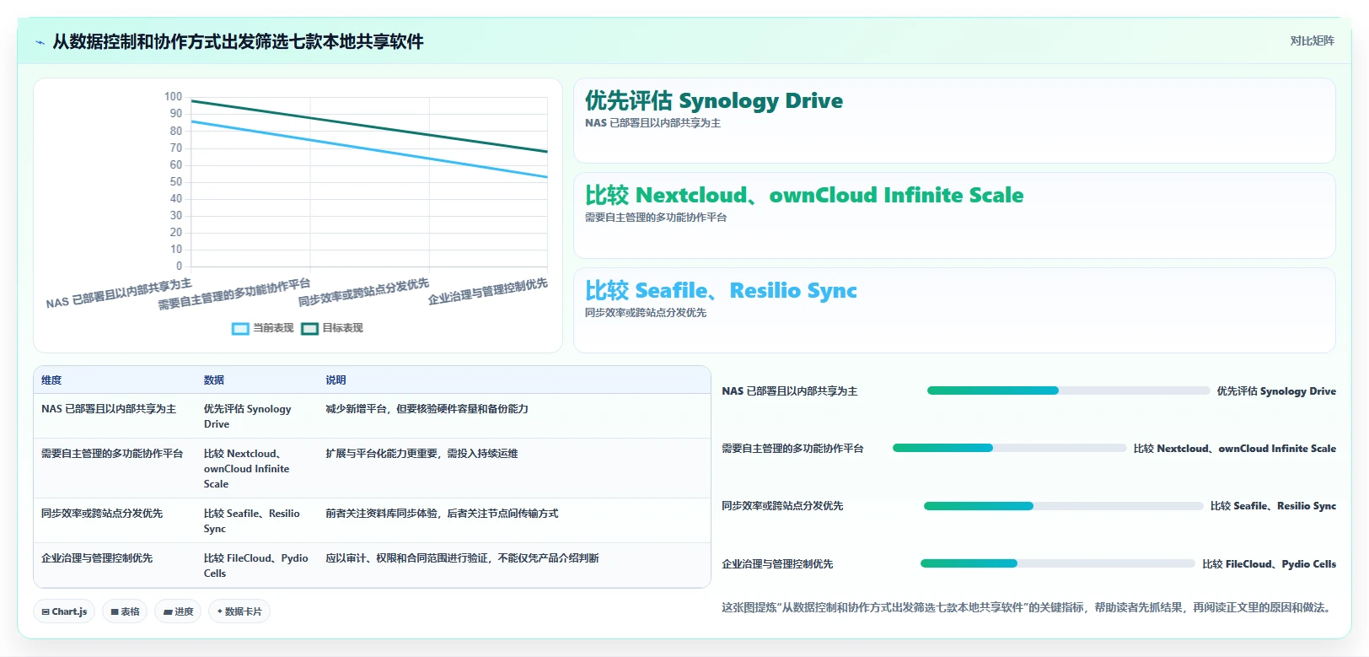The image size is (1369, 657).
Task: Click the 目标表现 legend text
Action: (x=342, y=328)
